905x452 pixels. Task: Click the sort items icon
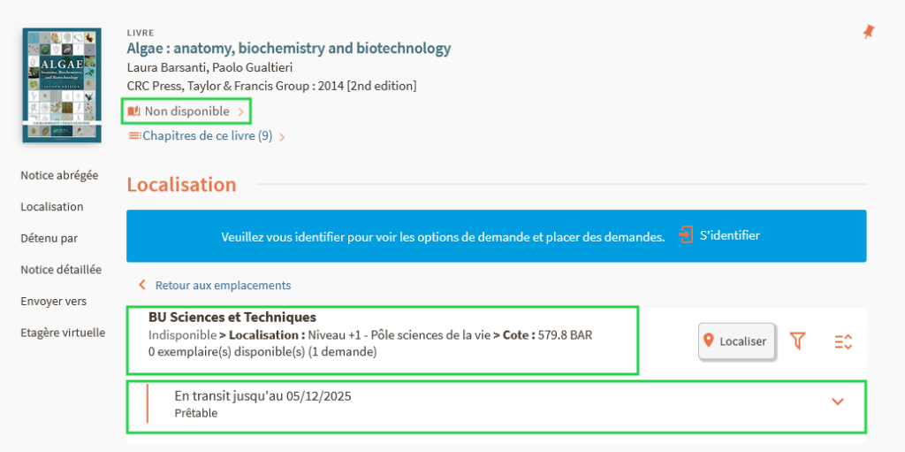pos(843,341)
